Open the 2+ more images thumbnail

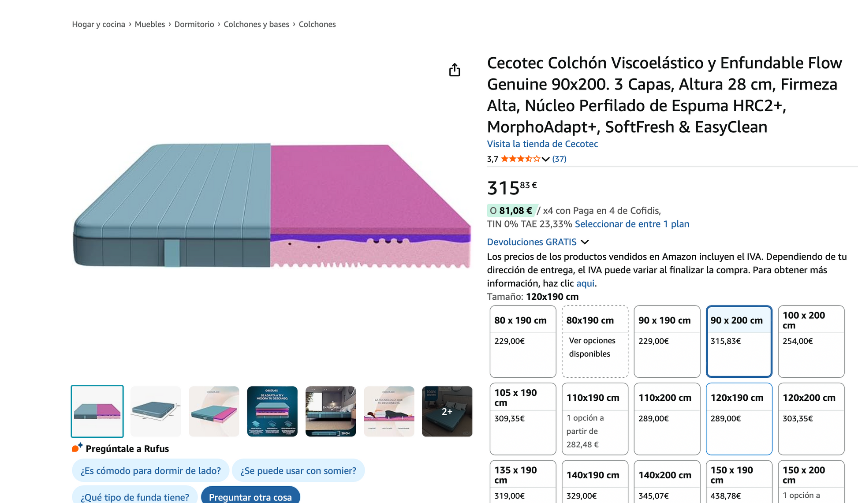[x=447, y=411]
